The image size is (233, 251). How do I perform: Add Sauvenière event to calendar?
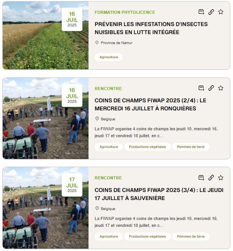[x=201, y=178]
